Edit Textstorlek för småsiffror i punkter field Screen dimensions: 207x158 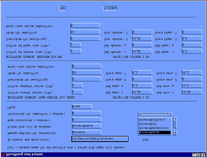pos(87,113)
